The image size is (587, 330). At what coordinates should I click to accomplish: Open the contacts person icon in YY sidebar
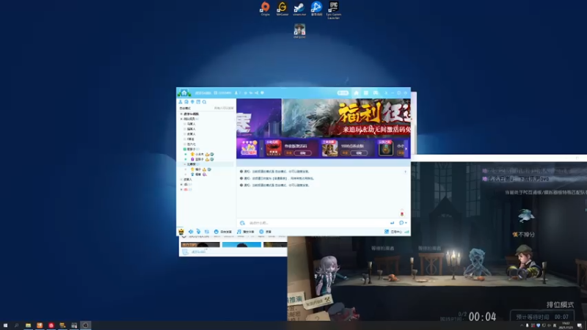click(181, 102)
